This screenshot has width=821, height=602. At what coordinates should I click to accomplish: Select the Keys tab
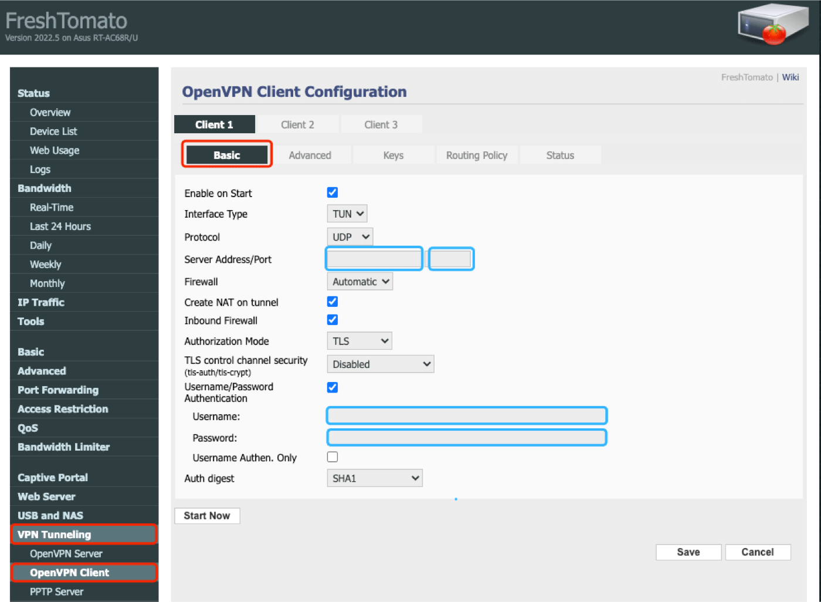(x=393, y=155)
